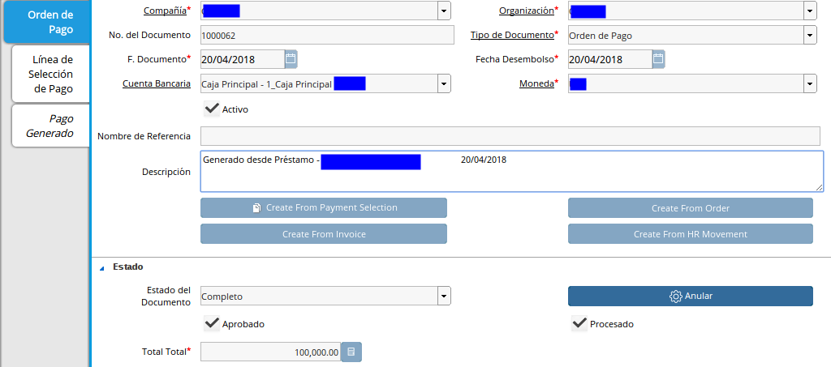Open the Tipo de Documento dropdown
Screen dimensions: 831x367
tap(810, 35)
